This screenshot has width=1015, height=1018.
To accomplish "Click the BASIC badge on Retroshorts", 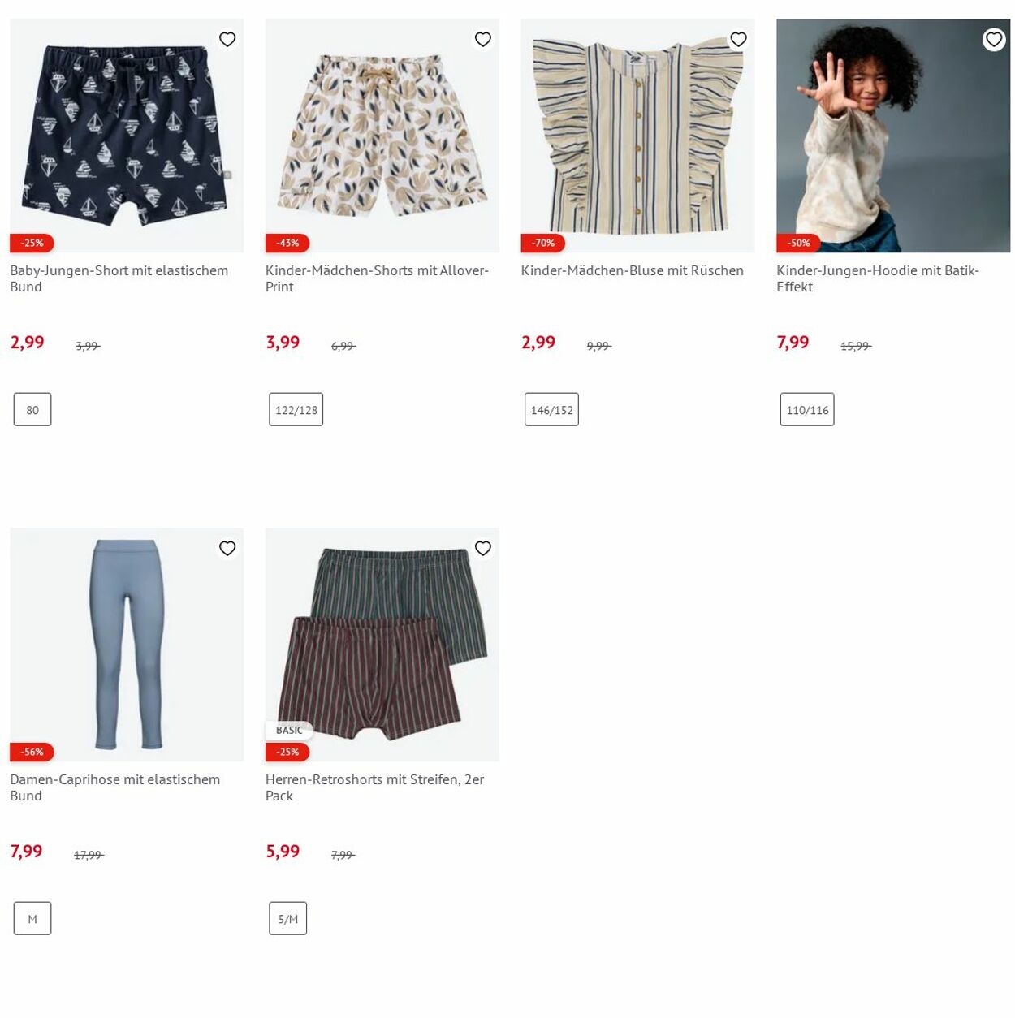I will (x=289, y=730).
